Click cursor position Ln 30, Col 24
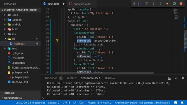The image size is (187, 105). pyautogui.click(x=30, y=102)
